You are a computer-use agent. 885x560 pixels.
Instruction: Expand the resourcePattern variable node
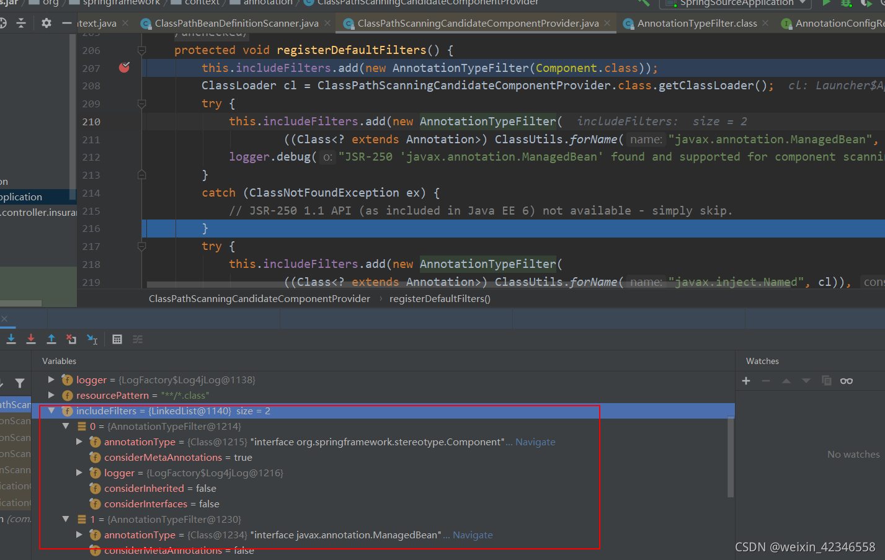pyautogui.click(x=51, y=394)
